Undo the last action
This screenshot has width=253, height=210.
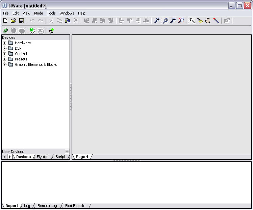[x=32, y=21]
